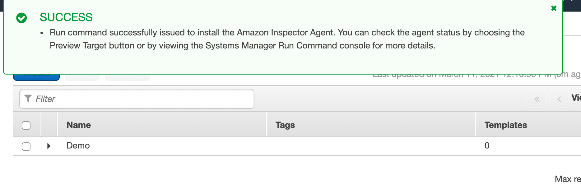Go to first page with double-chevron
Image resolution: width=581 pixels, height=187 pixels.
pyautogui.click(x=537, y=99)
